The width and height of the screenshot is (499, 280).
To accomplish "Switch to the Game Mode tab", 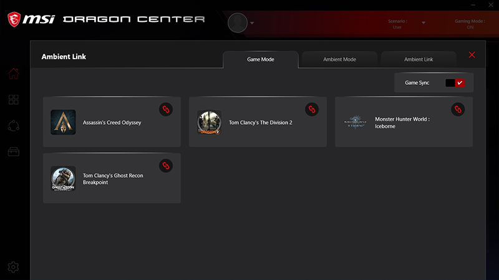I will click(x=261, y=59).
